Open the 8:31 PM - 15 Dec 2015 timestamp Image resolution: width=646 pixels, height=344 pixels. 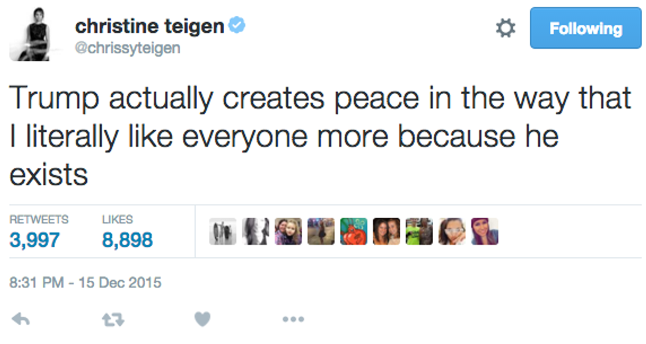[86, 283]
